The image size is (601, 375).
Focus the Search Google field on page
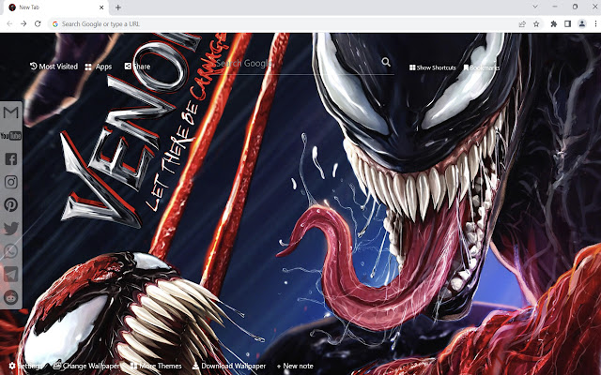pos(297,64)
